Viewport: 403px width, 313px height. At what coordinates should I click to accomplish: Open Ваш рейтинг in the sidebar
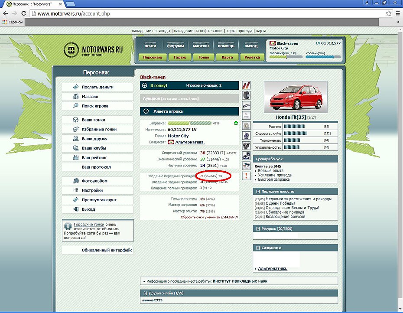click(97, 158)
